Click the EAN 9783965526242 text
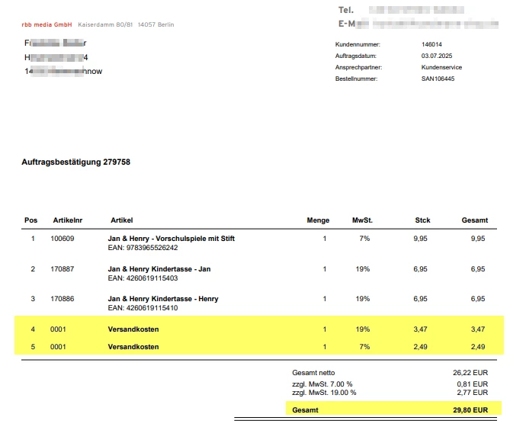This screenshot has width=526, height=427. coord(143,248)
